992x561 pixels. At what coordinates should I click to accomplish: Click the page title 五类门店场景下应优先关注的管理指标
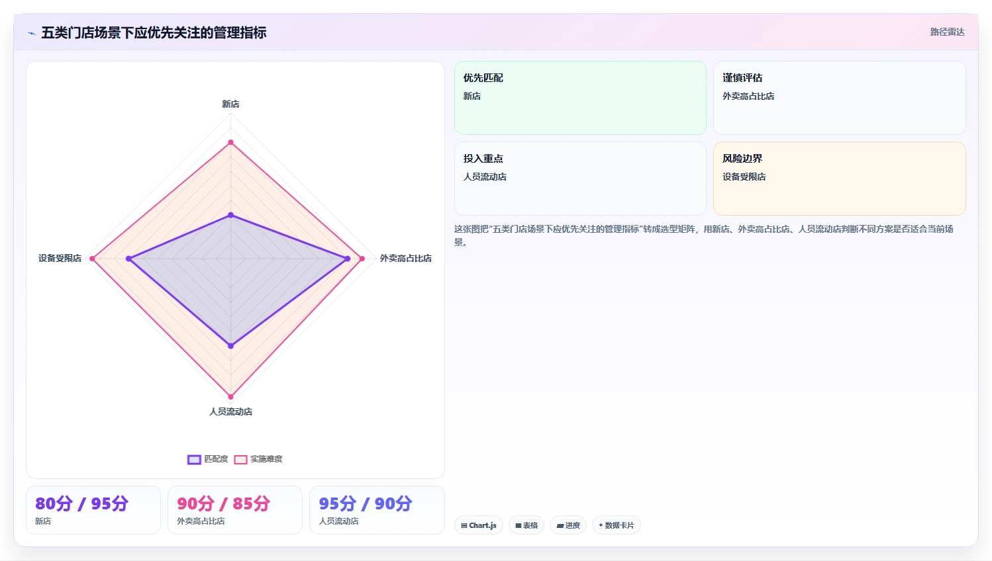coord(154,32)
